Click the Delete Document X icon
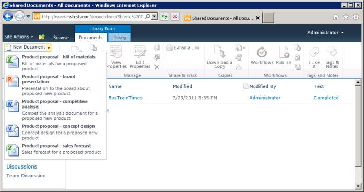Image resolution: width=364 pixels, height=192 pixels. [157, 67]
